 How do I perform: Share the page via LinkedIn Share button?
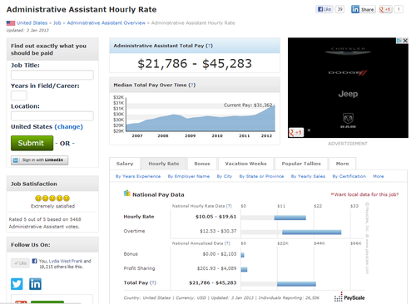coord(364,9)
